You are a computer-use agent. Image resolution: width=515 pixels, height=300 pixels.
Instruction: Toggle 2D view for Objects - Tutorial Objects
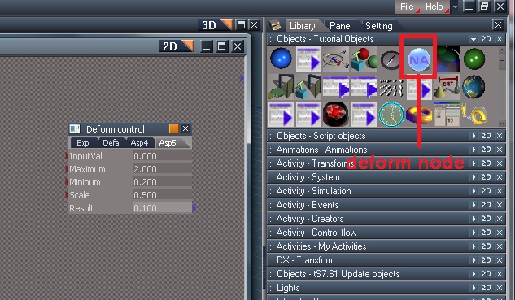(x=486, y=39)
